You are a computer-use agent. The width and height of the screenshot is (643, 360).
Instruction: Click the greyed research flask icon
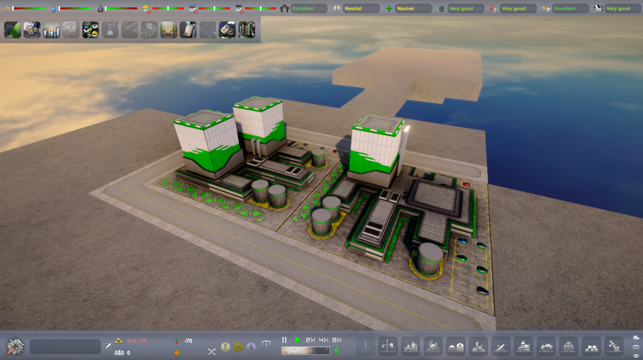click(x=110, y=30)
